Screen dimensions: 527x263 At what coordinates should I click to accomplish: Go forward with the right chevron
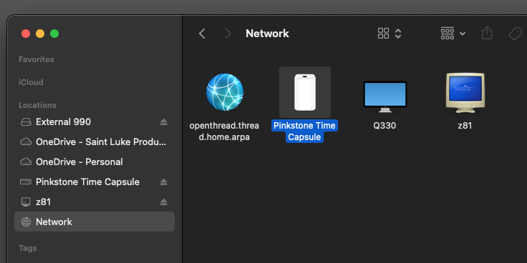(228, 34)
